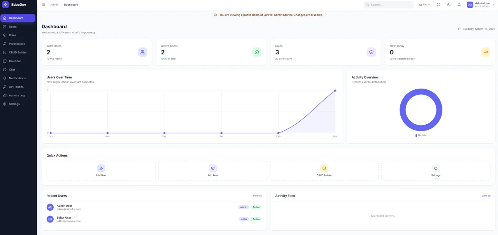Open Calendar in sidebar
Viewport: 498px width, 235px height.
(18, 61)
